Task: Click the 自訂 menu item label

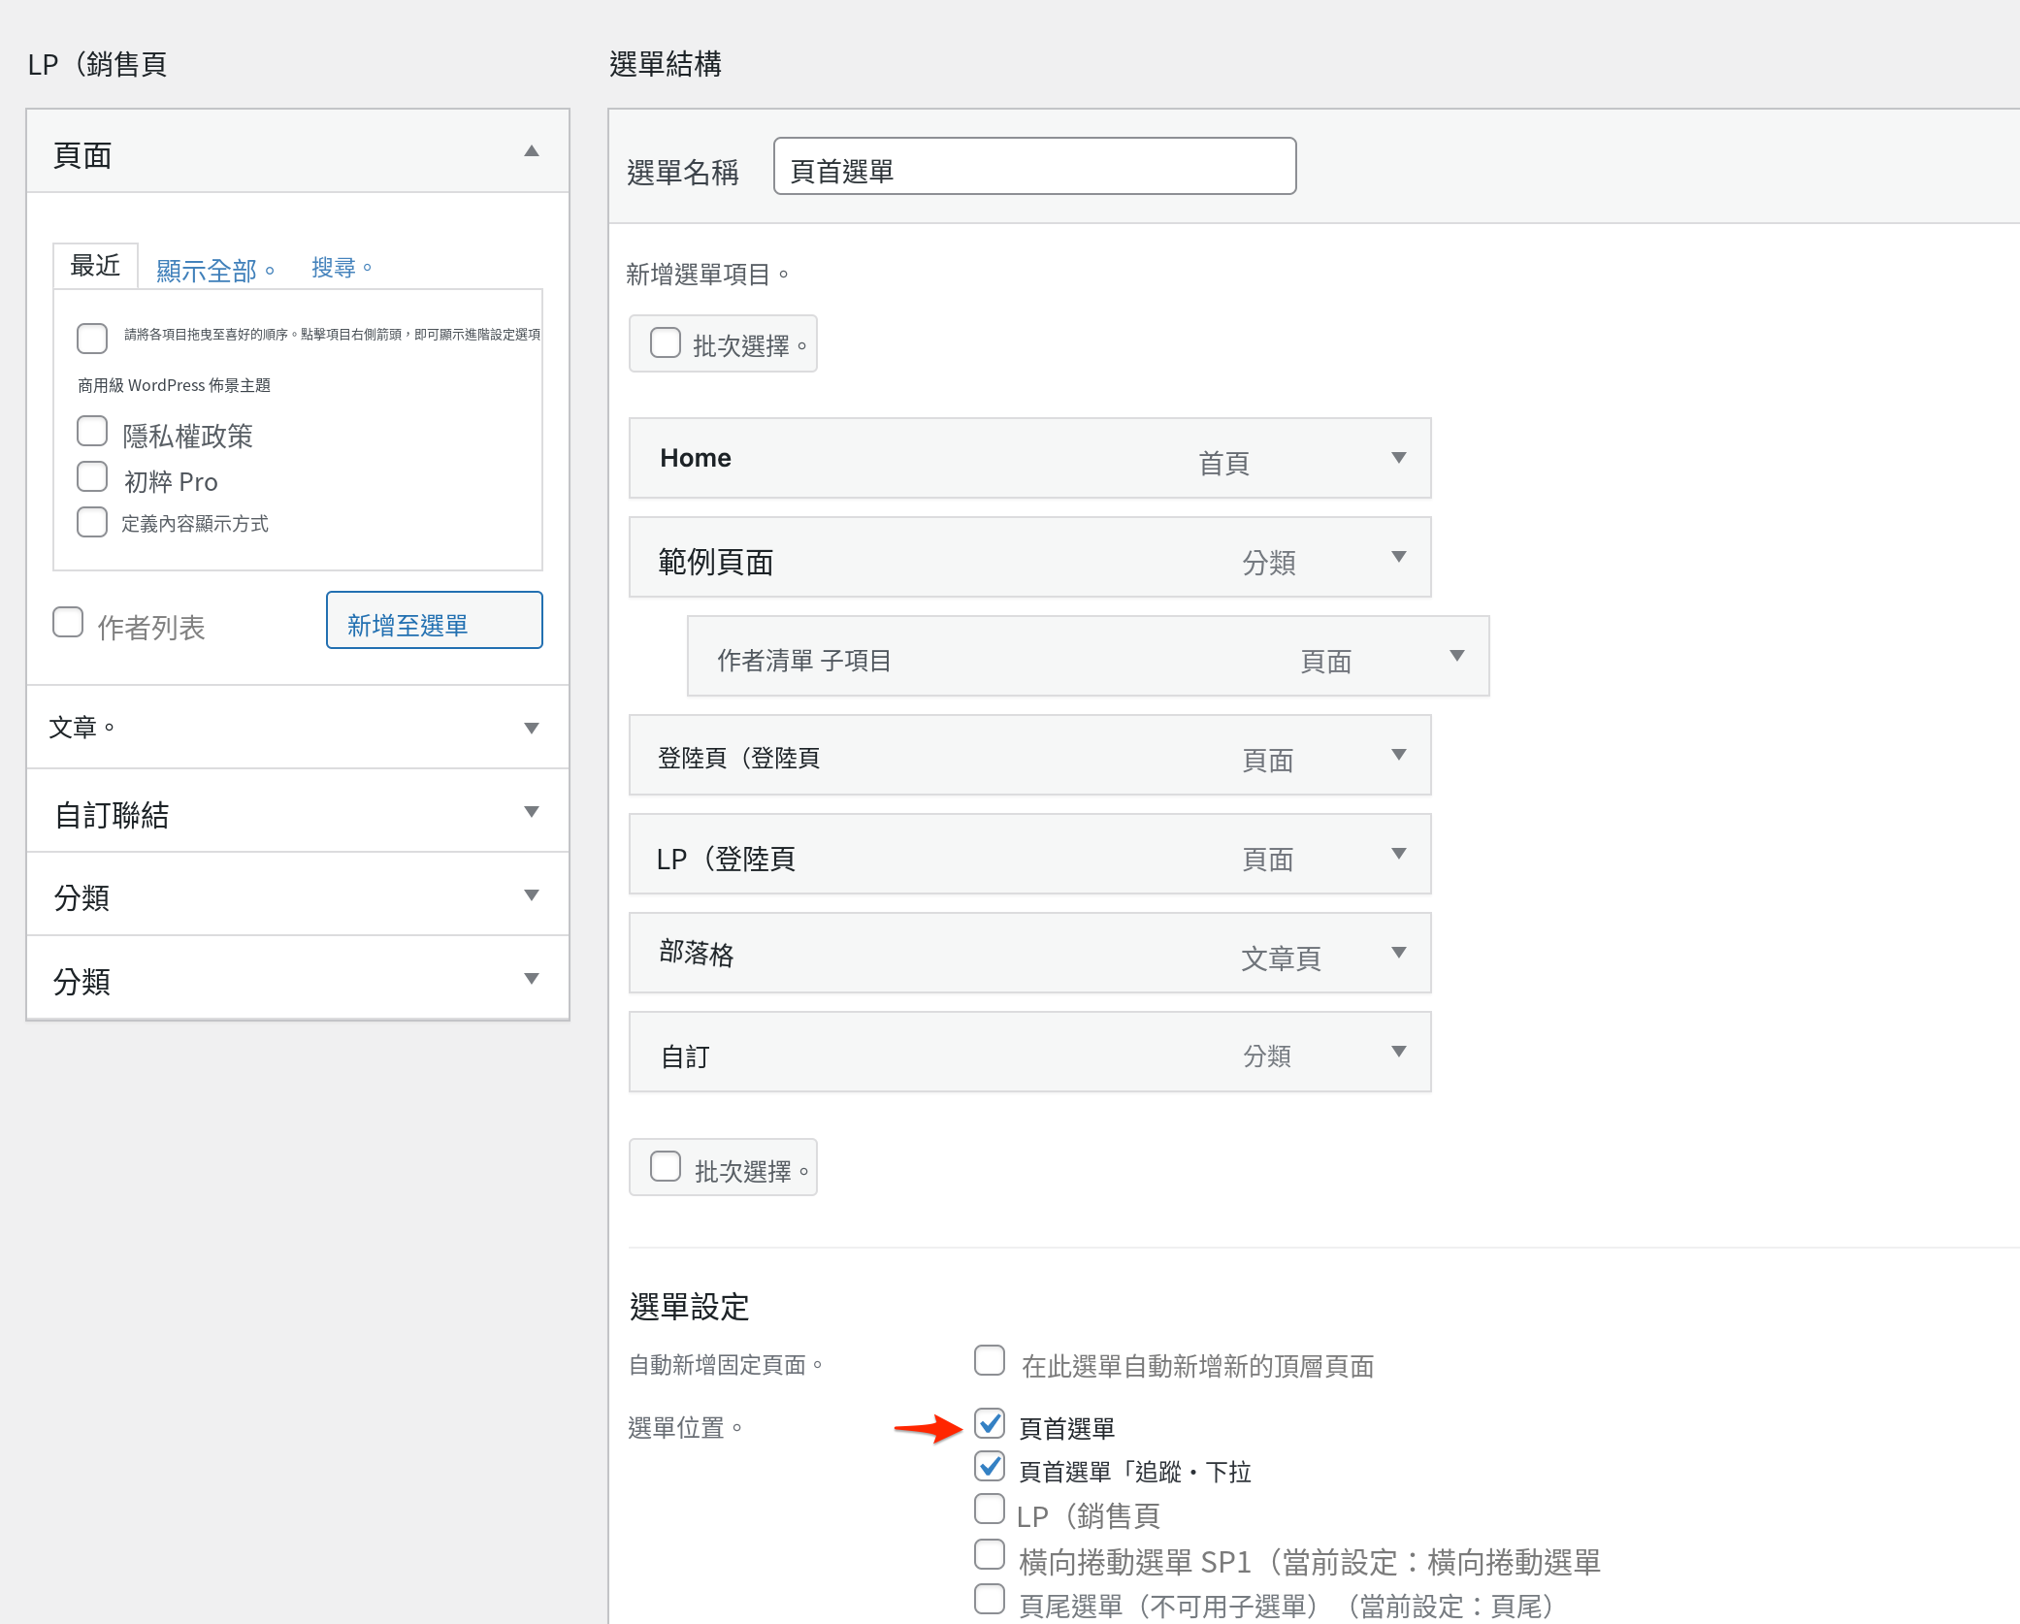Action: pyautogui.click(x=685, y=1056)
